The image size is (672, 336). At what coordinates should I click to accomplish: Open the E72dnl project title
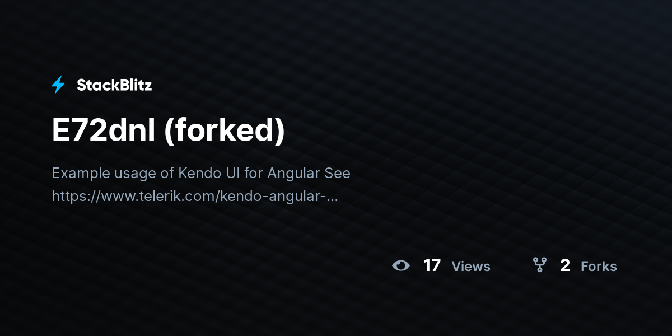(168, 131)
